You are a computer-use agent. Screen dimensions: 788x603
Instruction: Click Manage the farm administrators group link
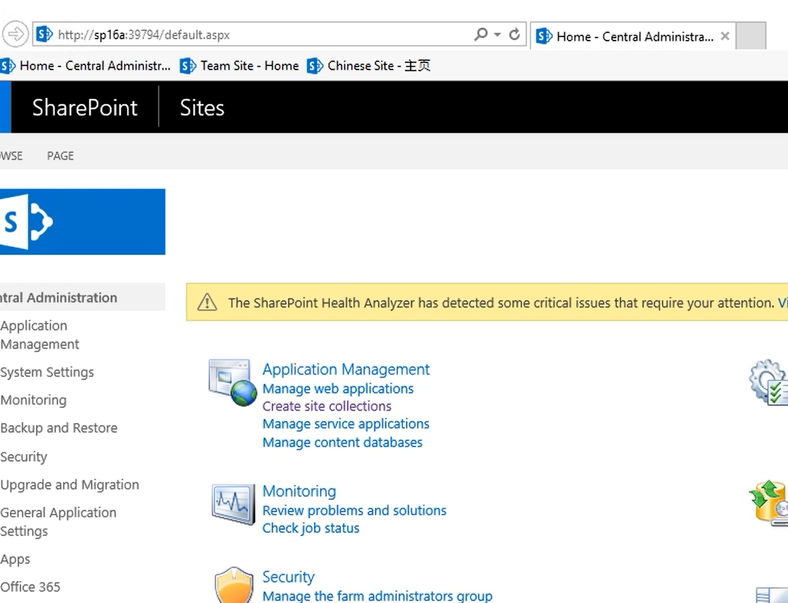377,595
